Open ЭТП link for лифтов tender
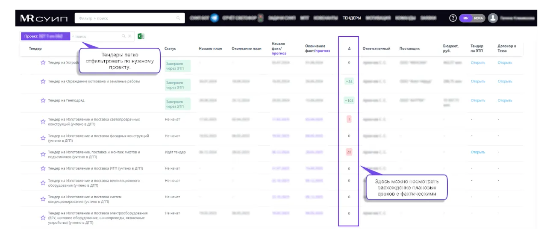This screenshot has height=244, width=547. (478, 152)
